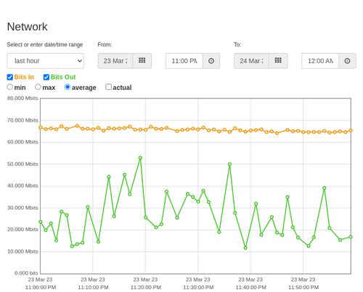Uncheck the Bits Out checkbox
The image size is (363, 292).
[x=46, y=77]
